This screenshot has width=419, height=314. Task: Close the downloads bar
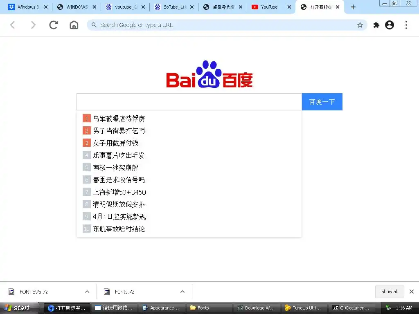[x=412, y=292]
